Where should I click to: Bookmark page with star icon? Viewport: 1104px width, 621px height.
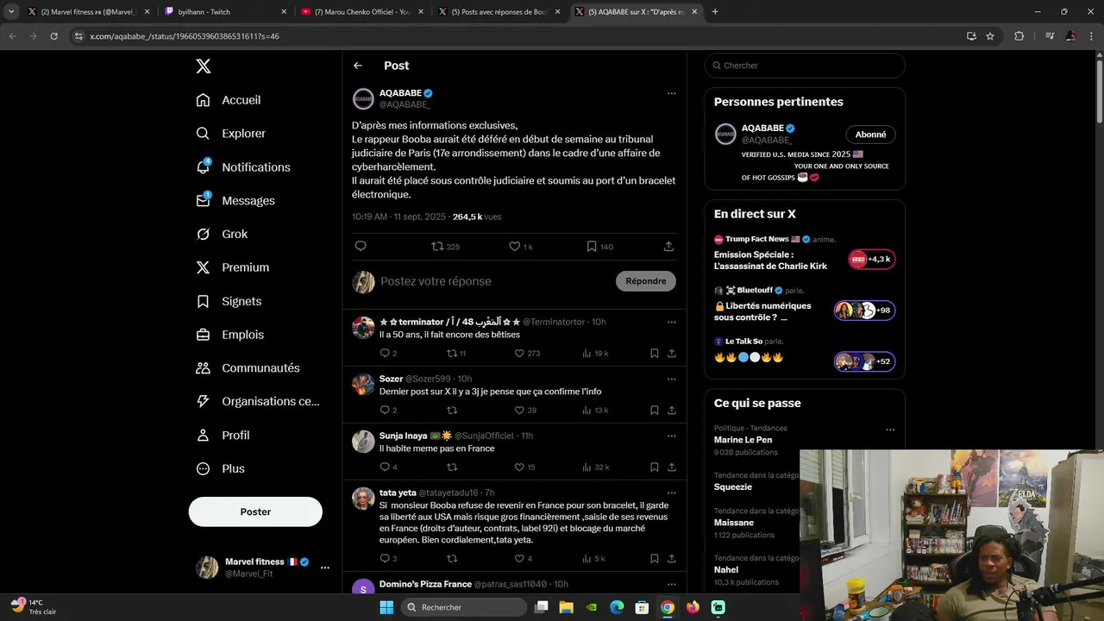coord(990,36)
